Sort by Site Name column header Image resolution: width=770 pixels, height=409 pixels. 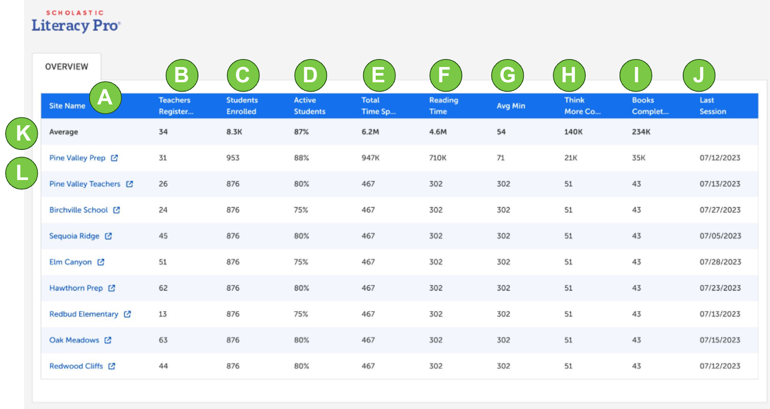67,106
